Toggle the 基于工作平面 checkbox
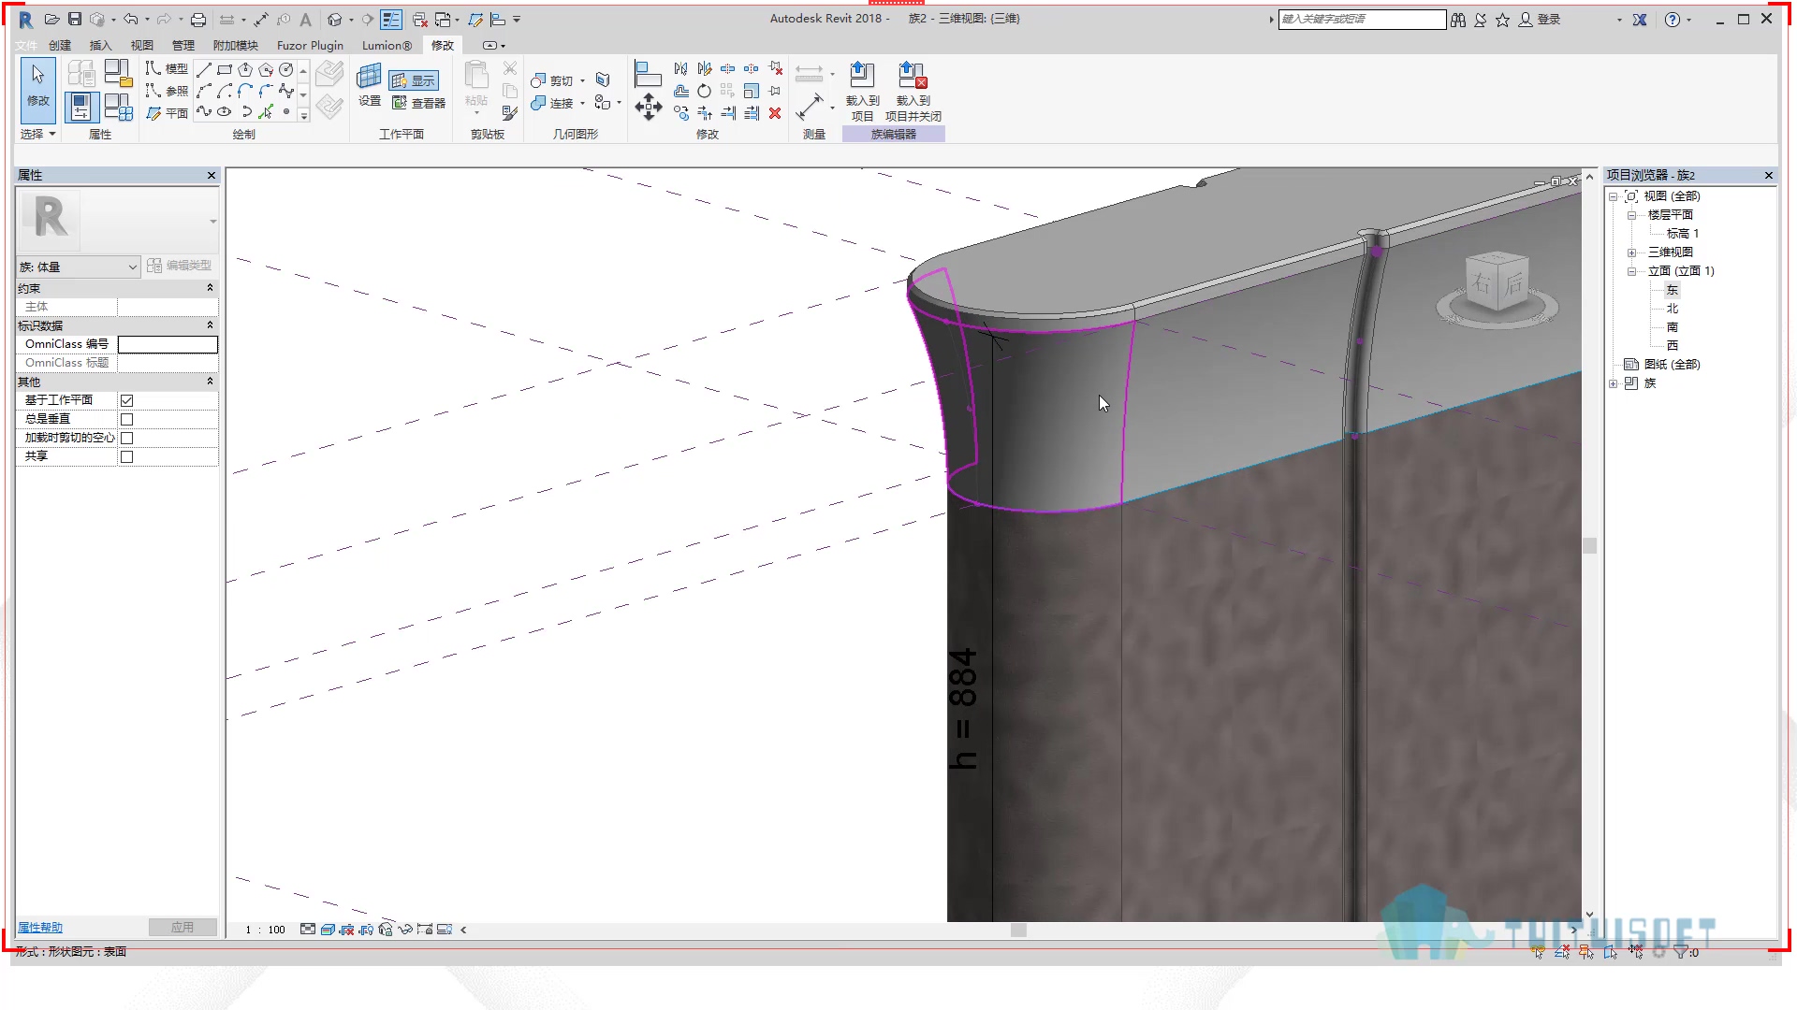1797x1010 pixels. 127,400
